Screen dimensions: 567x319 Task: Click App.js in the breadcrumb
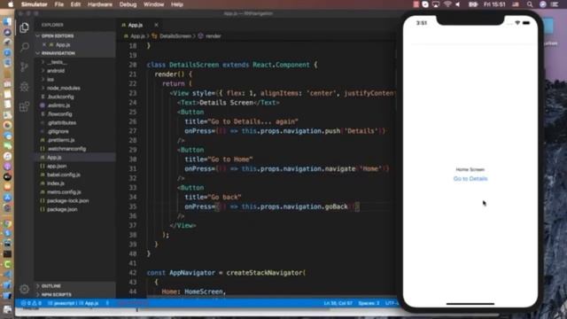coord(137,36)
